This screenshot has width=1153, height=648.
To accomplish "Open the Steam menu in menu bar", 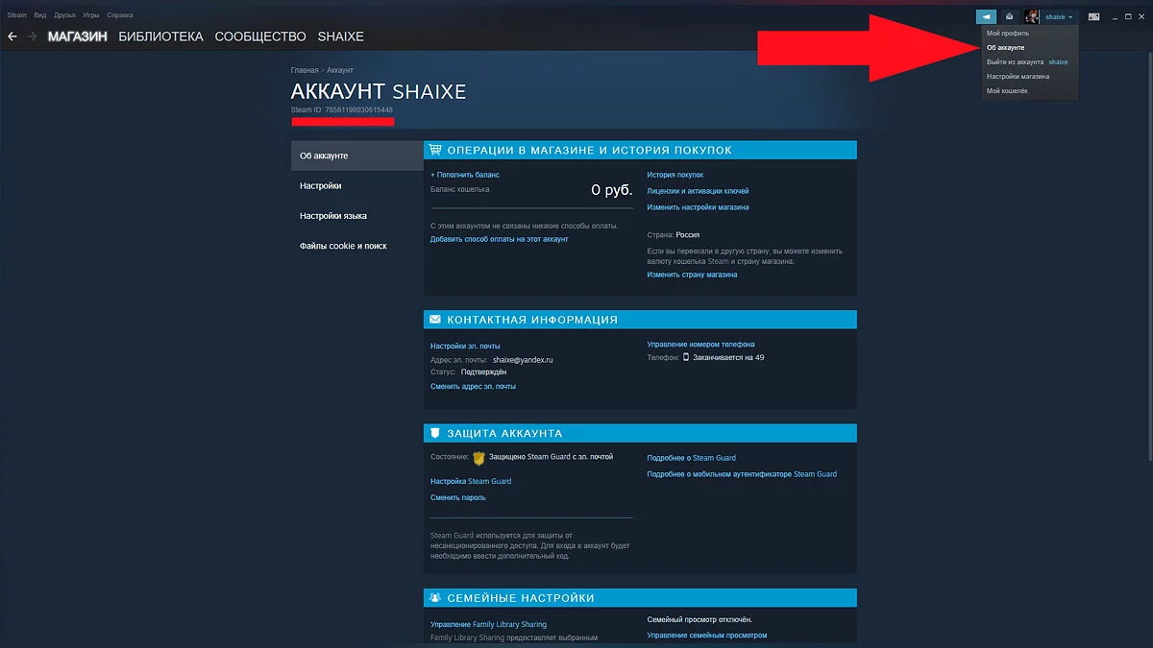I will point(16,15).
